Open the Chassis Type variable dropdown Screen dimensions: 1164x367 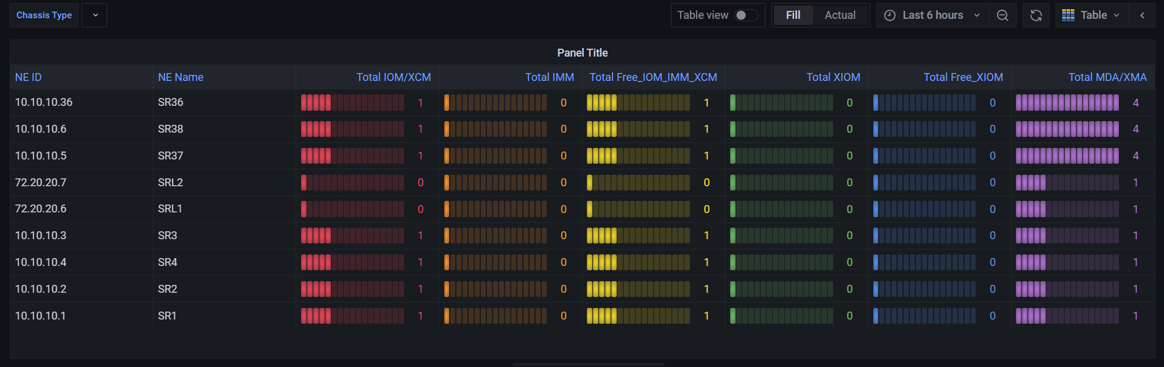tap(95, 15)
